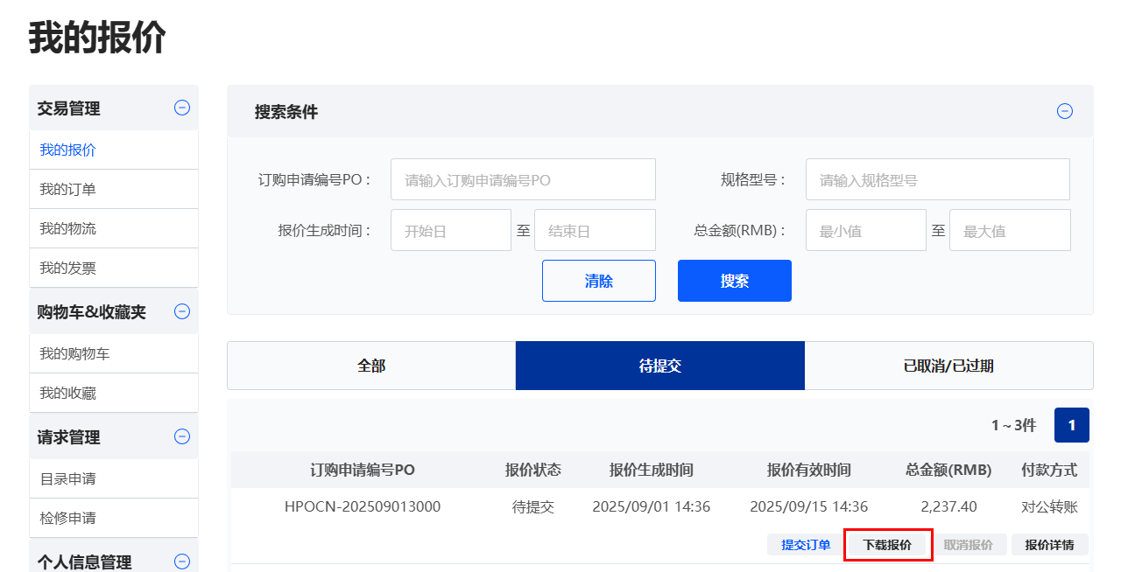This screenshot has width=1121, height=572.
Task: Open 我的发票 in the sidebar
Action: pos(68,268)
